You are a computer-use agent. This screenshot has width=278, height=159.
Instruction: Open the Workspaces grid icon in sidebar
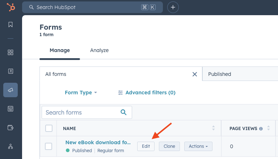(x=10, y=52)
